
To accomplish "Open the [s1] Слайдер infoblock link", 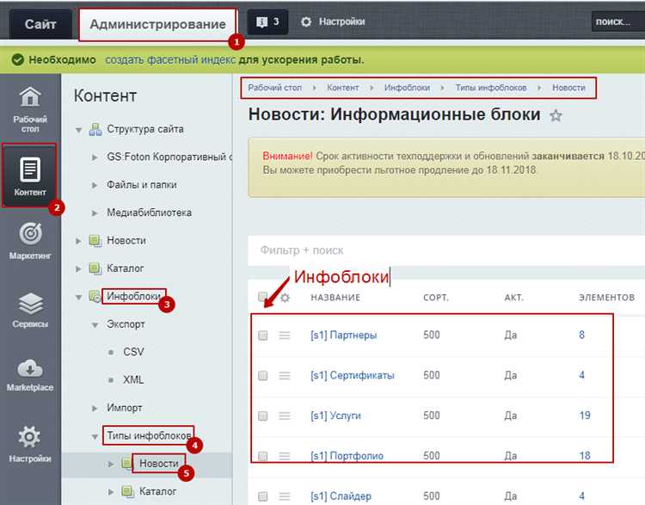I will (341, 496).
